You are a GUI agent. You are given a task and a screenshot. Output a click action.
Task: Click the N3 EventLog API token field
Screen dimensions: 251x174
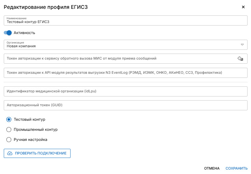coord(125,72)
